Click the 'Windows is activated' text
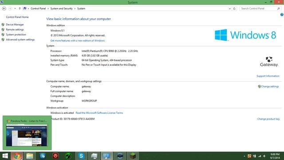 62,113
